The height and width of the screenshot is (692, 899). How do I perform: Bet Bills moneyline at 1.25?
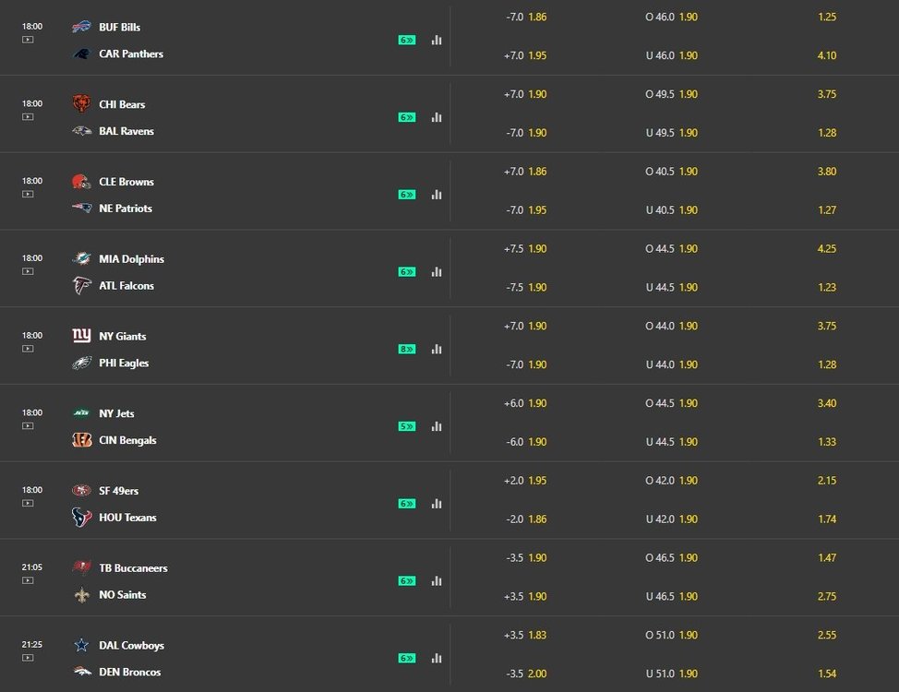pyautogui.click(x=826, y=17)
